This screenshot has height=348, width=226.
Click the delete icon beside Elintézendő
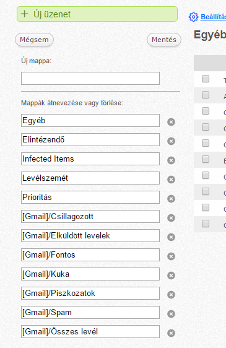click(171, 141)
